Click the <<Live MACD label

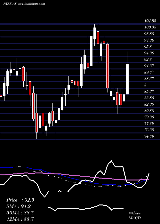point(135,215)
